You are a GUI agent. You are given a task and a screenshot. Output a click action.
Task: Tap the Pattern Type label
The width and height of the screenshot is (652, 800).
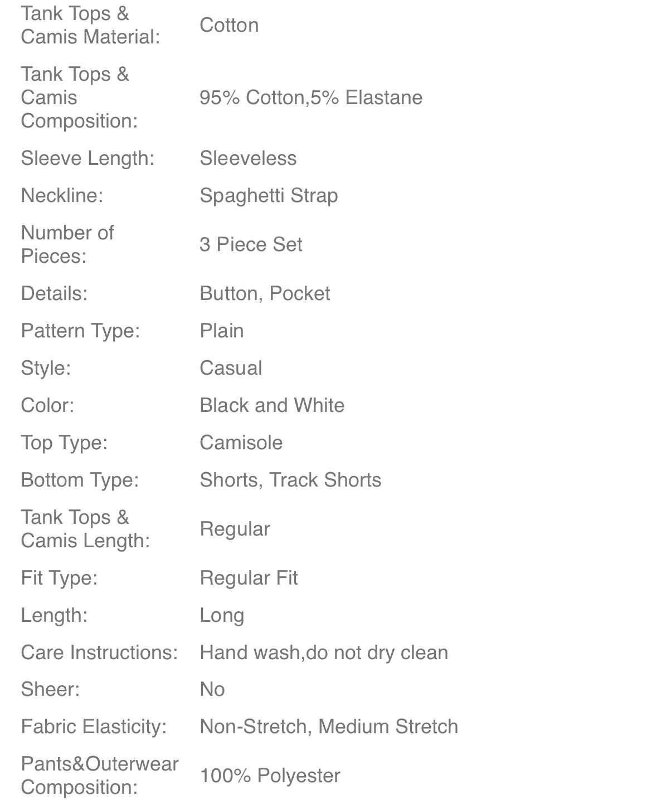click(x=80, y=331)
